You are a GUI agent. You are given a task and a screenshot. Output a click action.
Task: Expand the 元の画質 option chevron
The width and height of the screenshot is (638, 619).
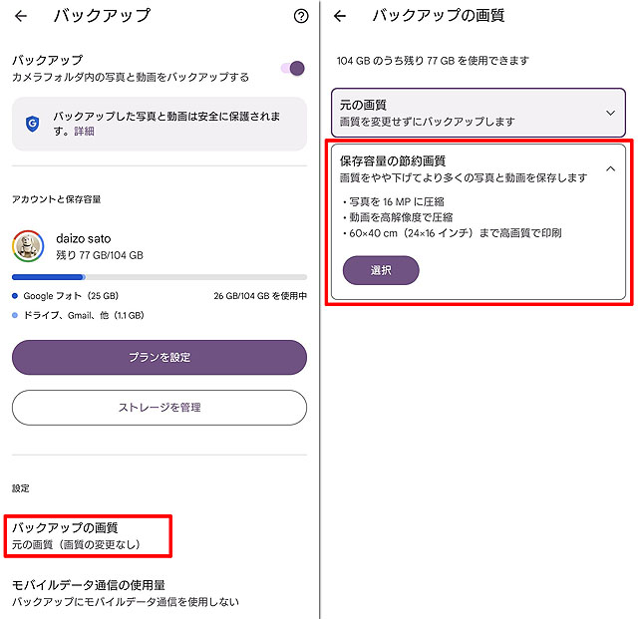(x=610, y=113)
